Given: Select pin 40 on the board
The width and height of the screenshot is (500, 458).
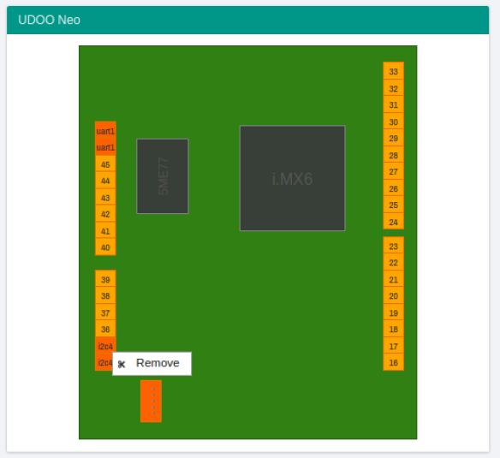Looking at the screenshot, I should coord(105,247).
